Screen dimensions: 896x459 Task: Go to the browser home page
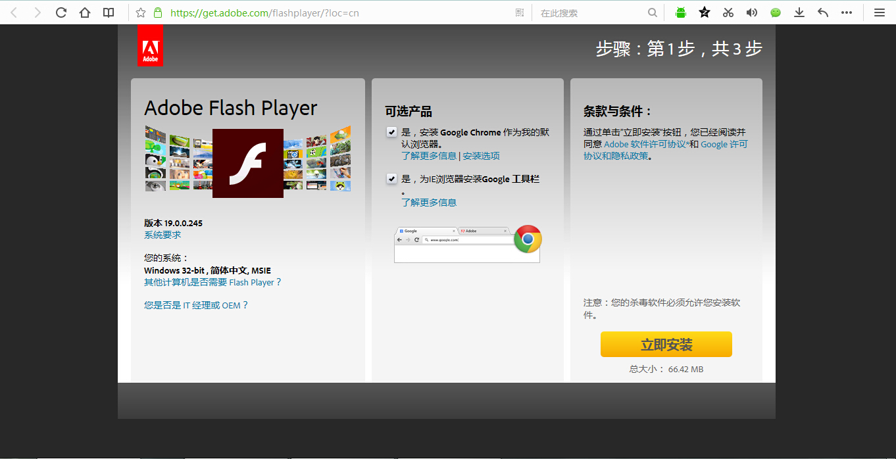[85, 12]
